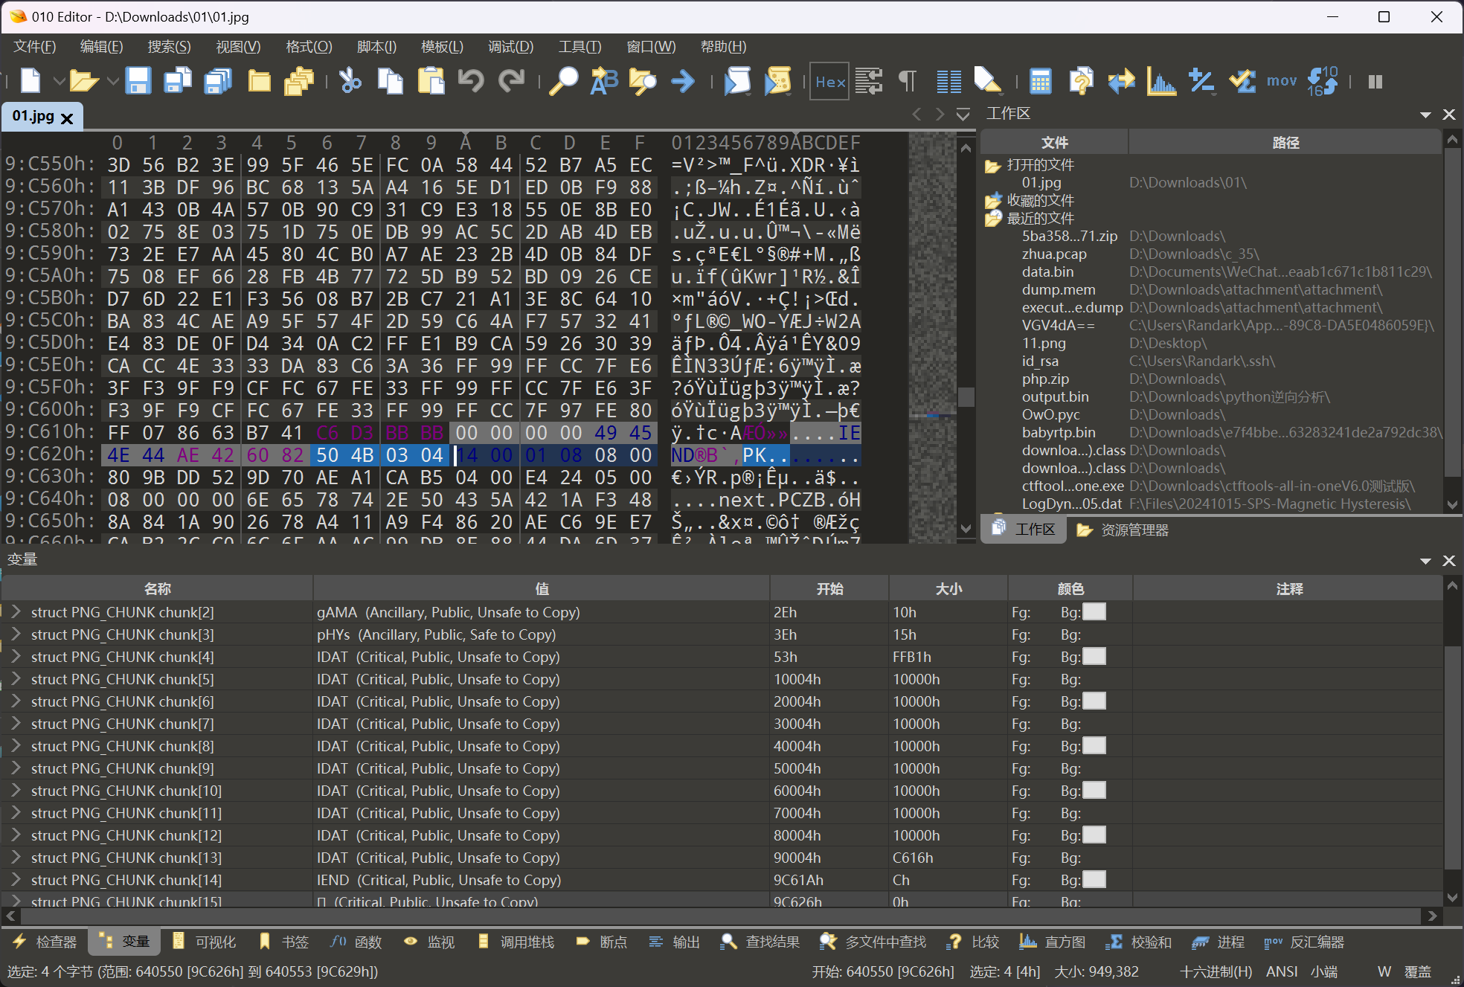Expand struct PNG_CHUNK chunk[13] row
The width and height of the screenshot is (1464, 987).
tap(16, 857)
